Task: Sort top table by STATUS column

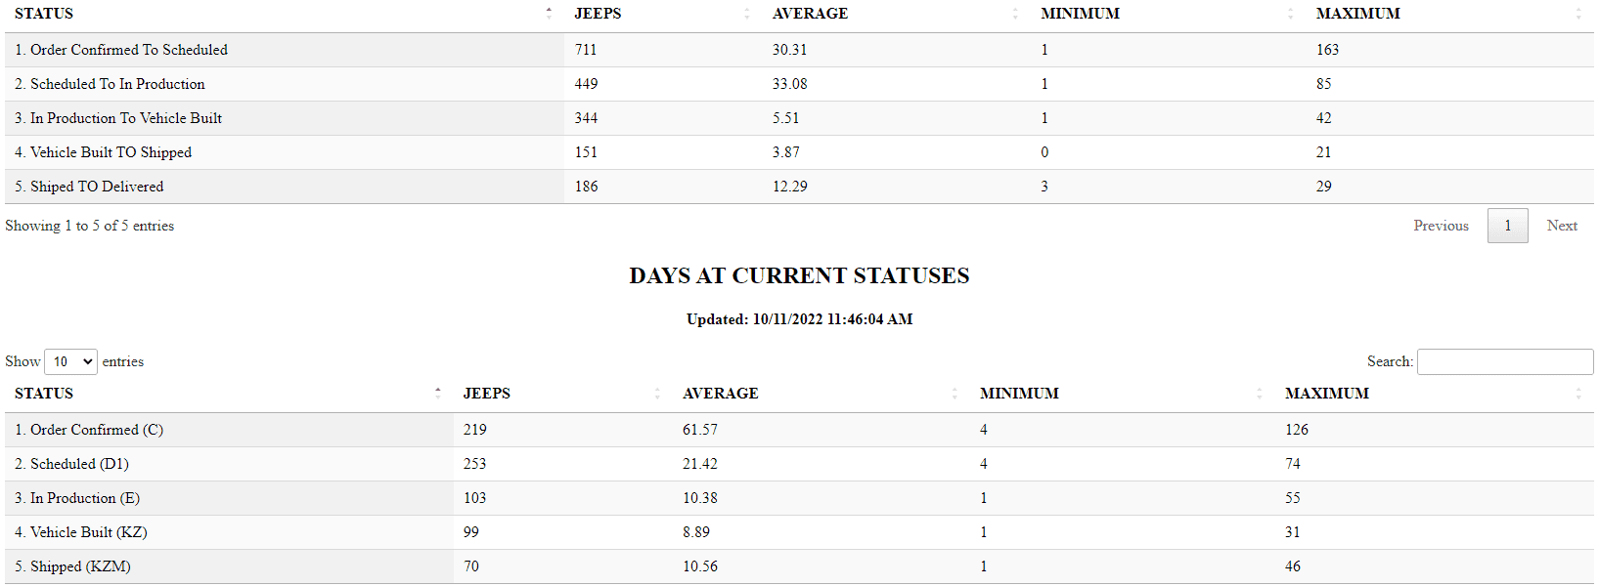Action: point(284,14)
